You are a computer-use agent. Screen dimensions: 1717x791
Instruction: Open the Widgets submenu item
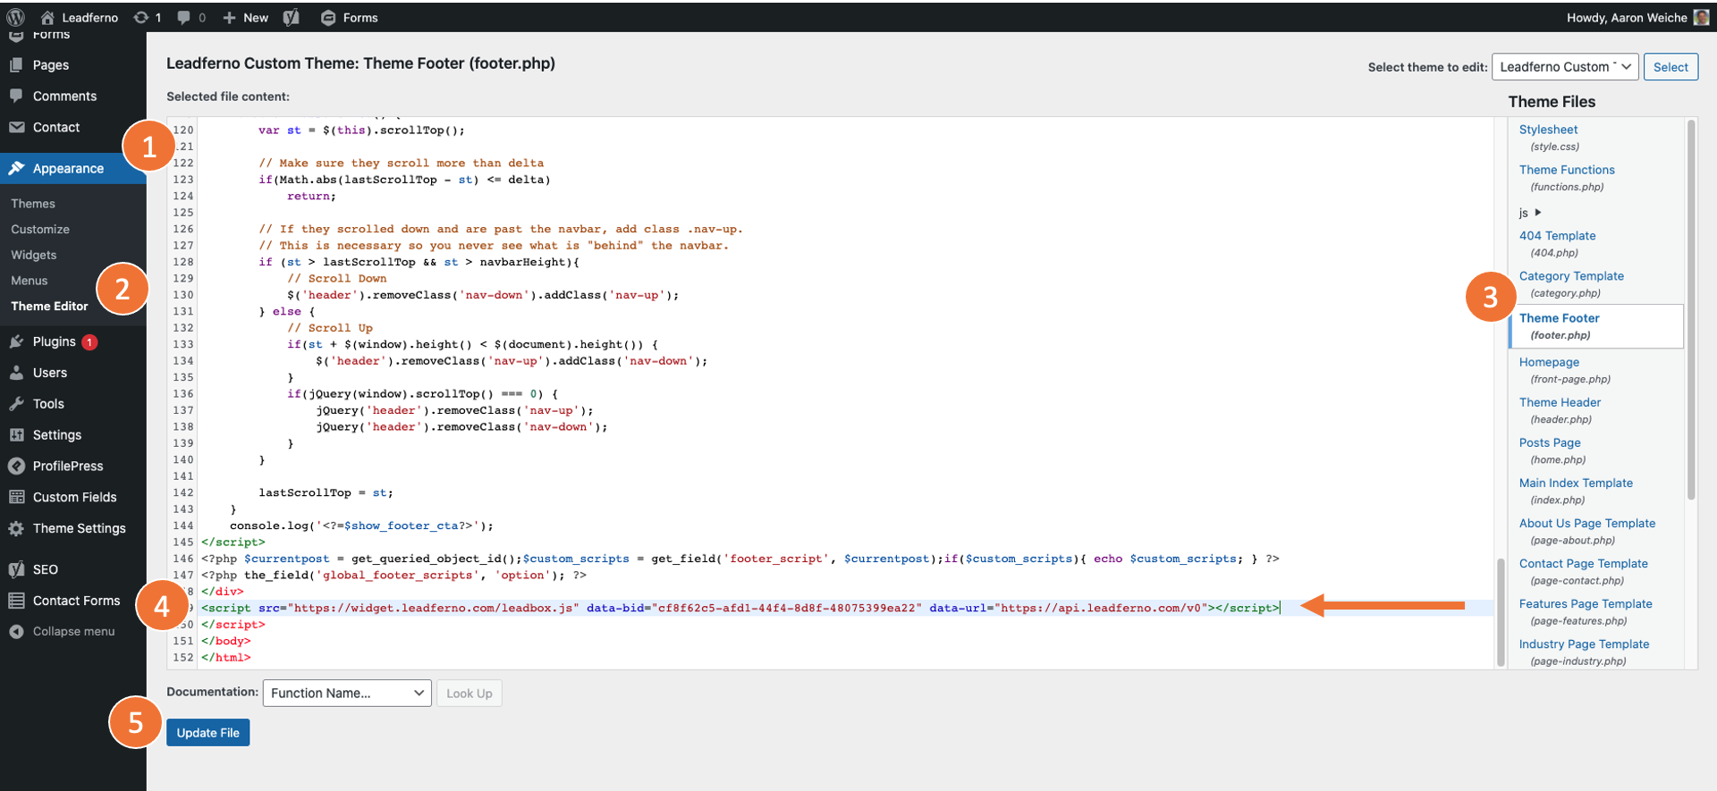coord(34,255)
